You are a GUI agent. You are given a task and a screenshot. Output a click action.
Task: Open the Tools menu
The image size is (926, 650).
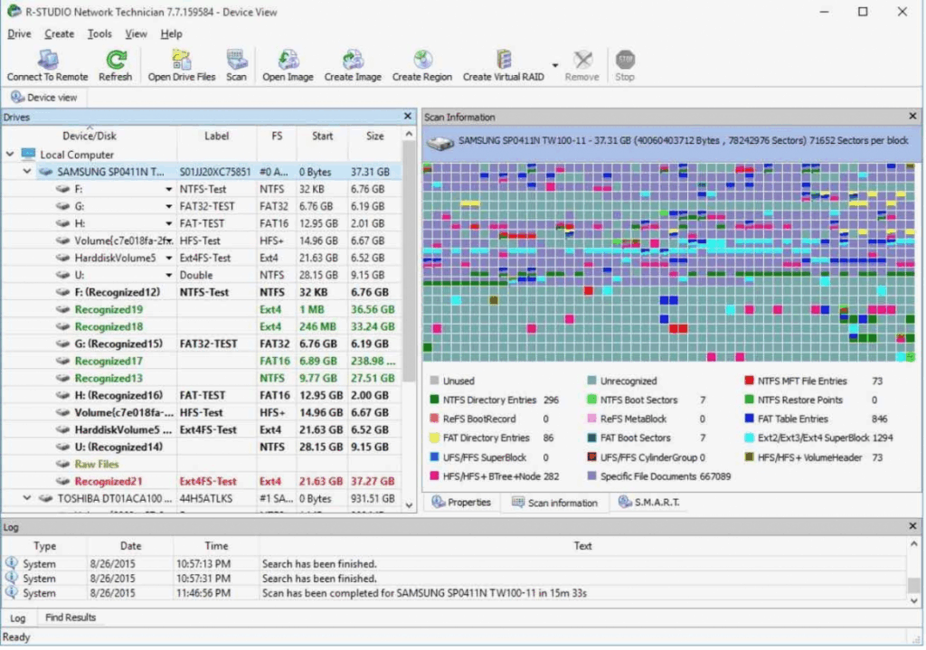99,33
